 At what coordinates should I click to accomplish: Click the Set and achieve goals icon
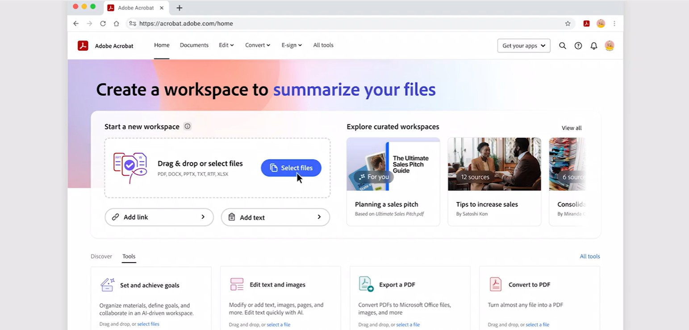[108, 285]
